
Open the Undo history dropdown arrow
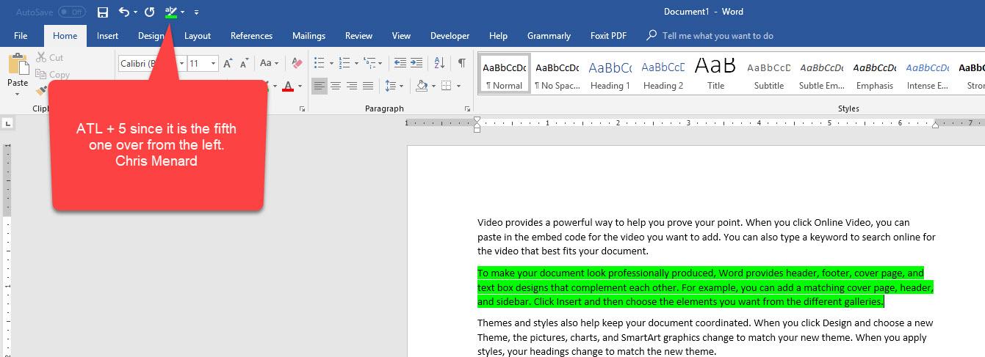coord(135,12)
